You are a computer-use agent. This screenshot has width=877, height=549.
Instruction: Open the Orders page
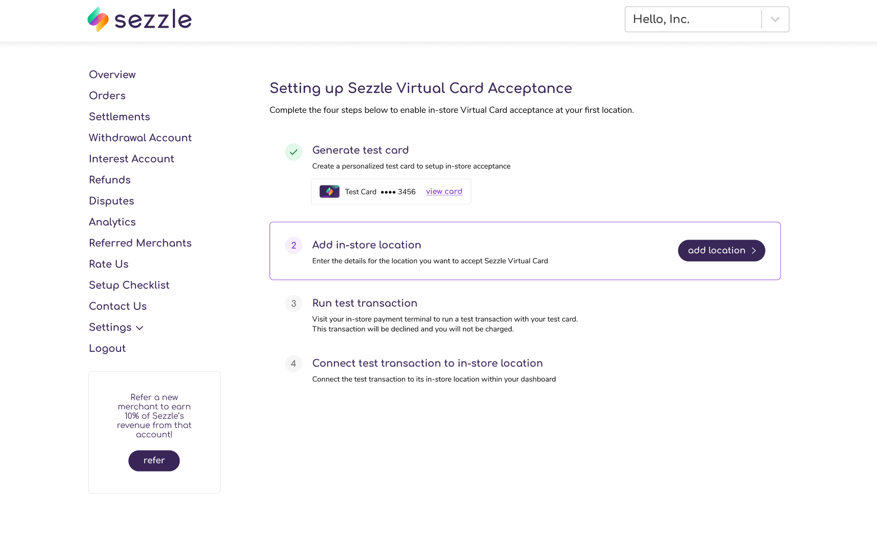[107, 96]
